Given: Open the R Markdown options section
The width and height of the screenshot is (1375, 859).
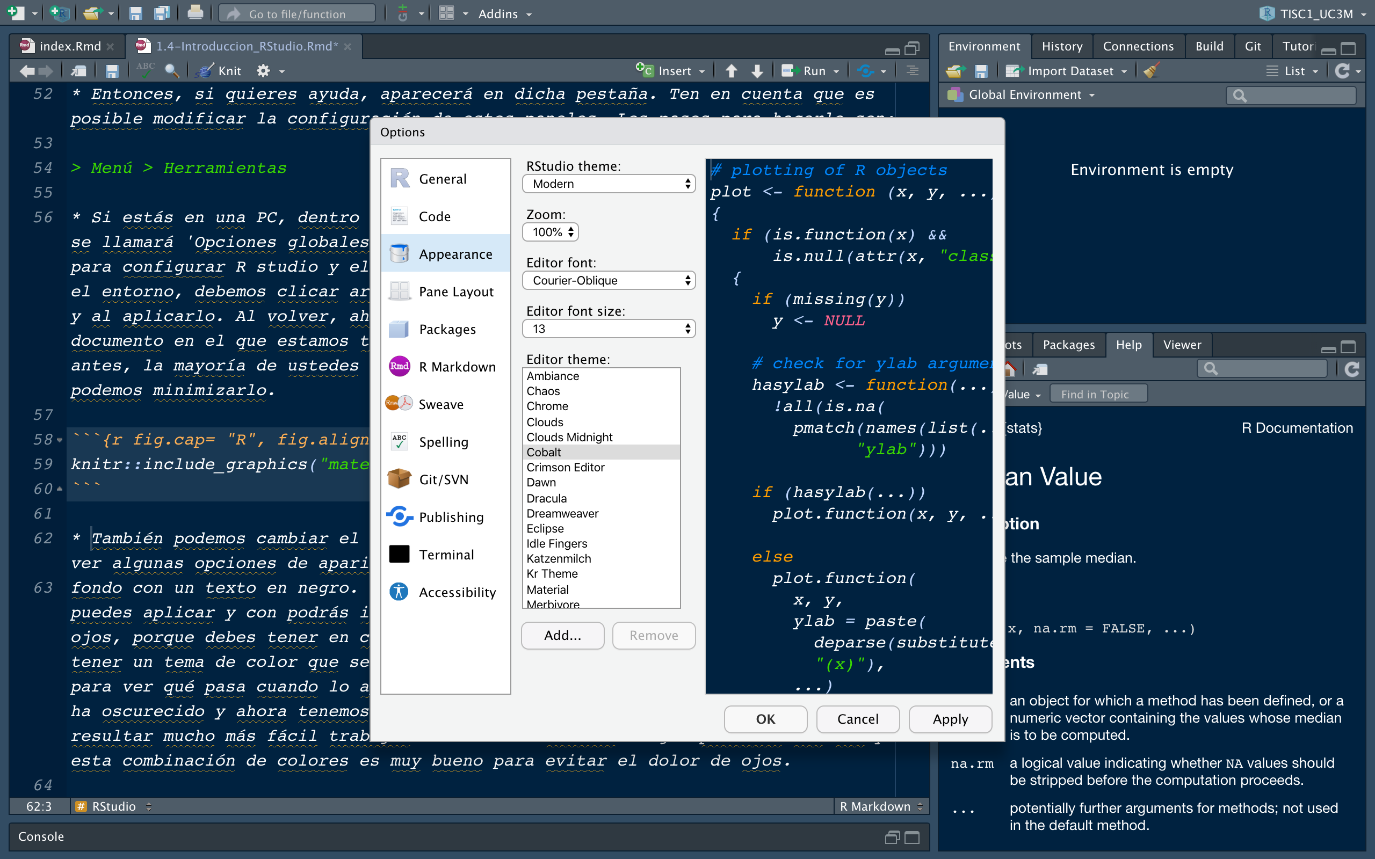Looking at the screenshot, I should coord(445,367).
